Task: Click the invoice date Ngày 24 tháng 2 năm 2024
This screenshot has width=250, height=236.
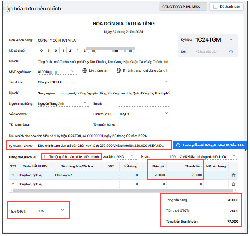Action: [x=124, y=32]
